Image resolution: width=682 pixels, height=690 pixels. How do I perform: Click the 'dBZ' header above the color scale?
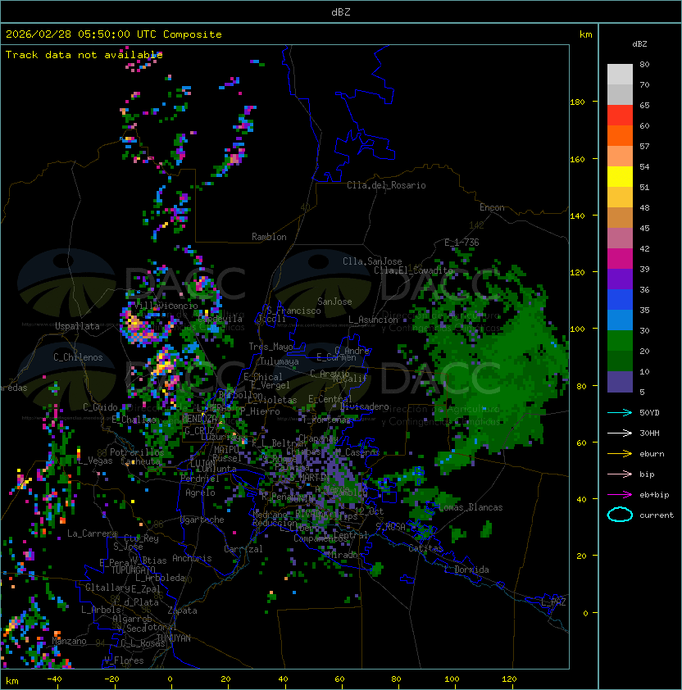[639, 44]
